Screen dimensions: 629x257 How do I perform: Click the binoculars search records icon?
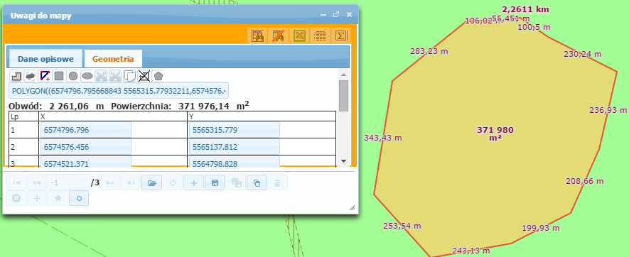[x=257, y=35]
